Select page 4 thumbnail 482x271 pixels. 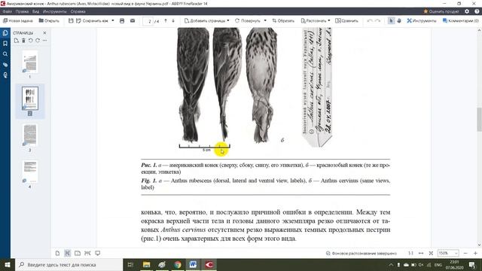(x=30, y=172)
